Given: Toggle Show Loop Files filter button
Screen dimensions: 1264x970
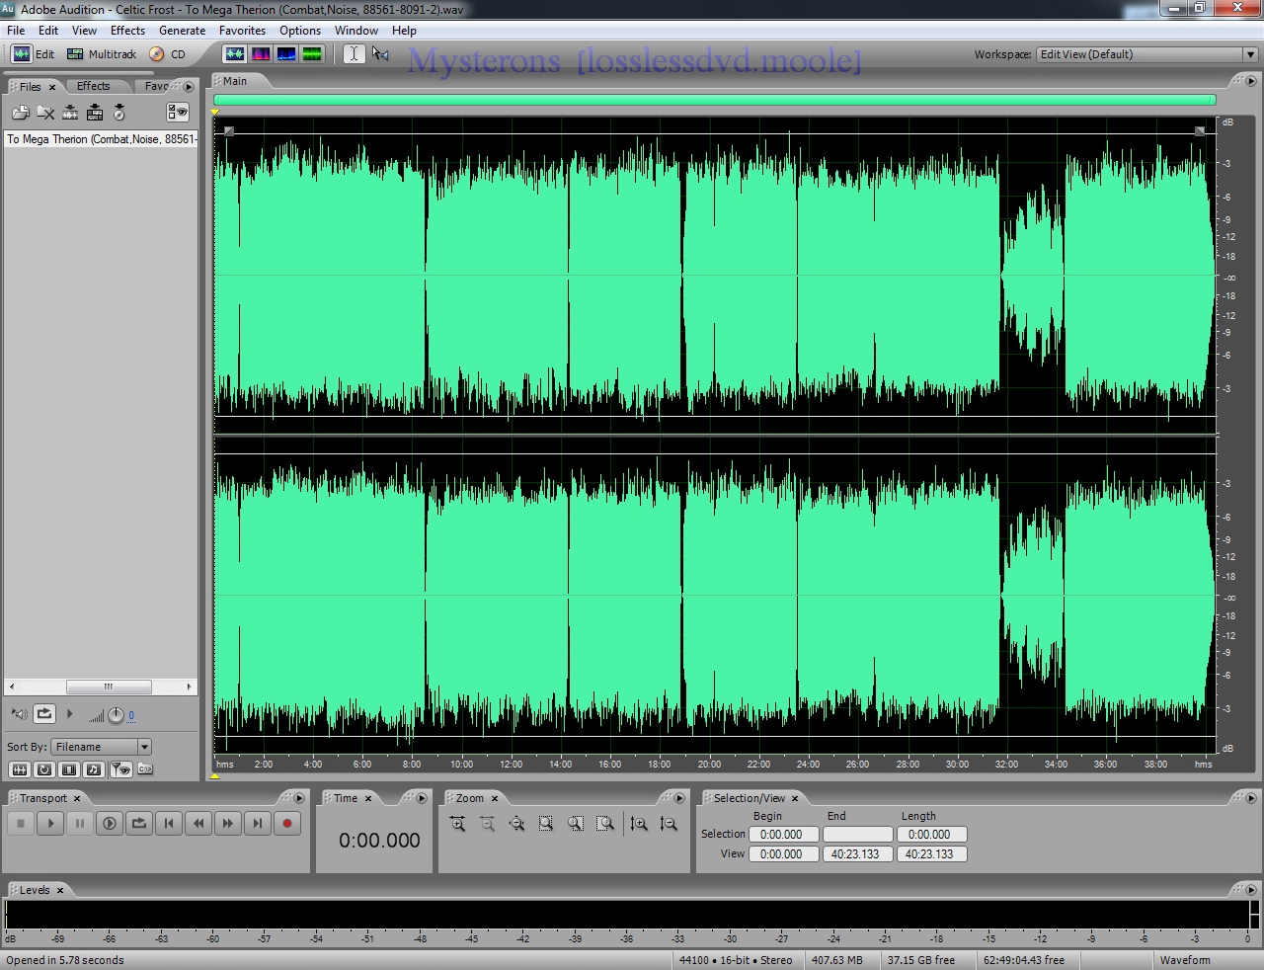Looking at the screenshot, I should pyautogui.click(x=44, y=769).
